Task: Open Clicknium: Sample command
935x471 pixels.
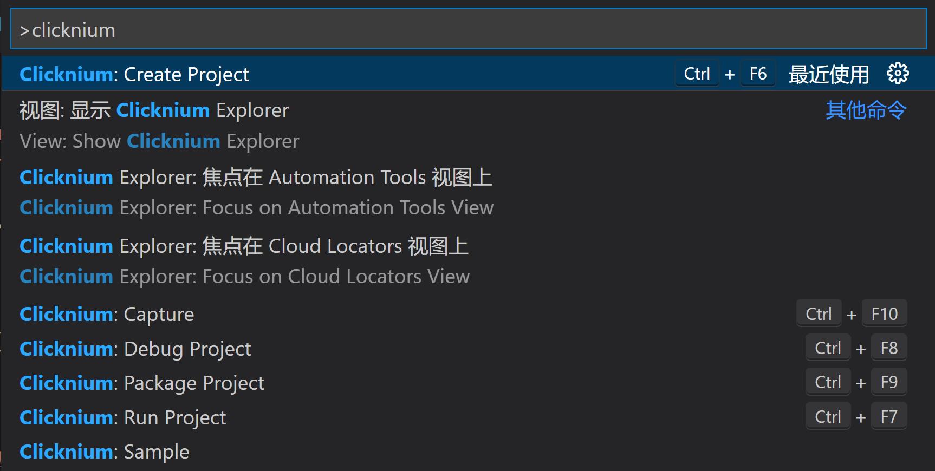Action: click(x=469, y=452)
